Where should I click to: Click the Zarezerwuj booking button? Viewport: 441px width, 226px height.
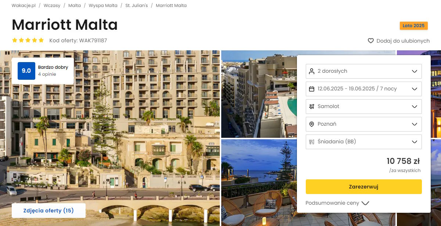(x=363, y=187)
